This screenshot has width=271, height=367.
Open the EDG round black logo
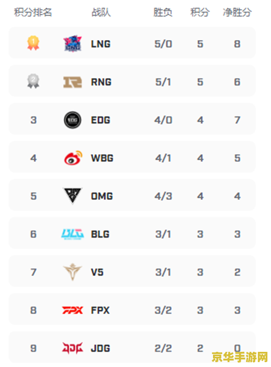73,120
